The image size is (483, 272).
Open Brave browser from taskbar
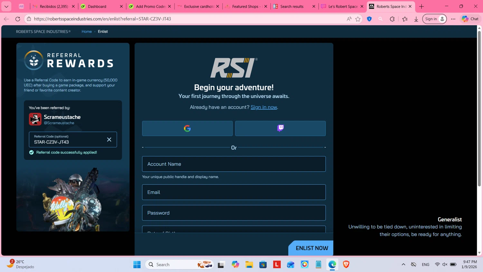[346, 265]
